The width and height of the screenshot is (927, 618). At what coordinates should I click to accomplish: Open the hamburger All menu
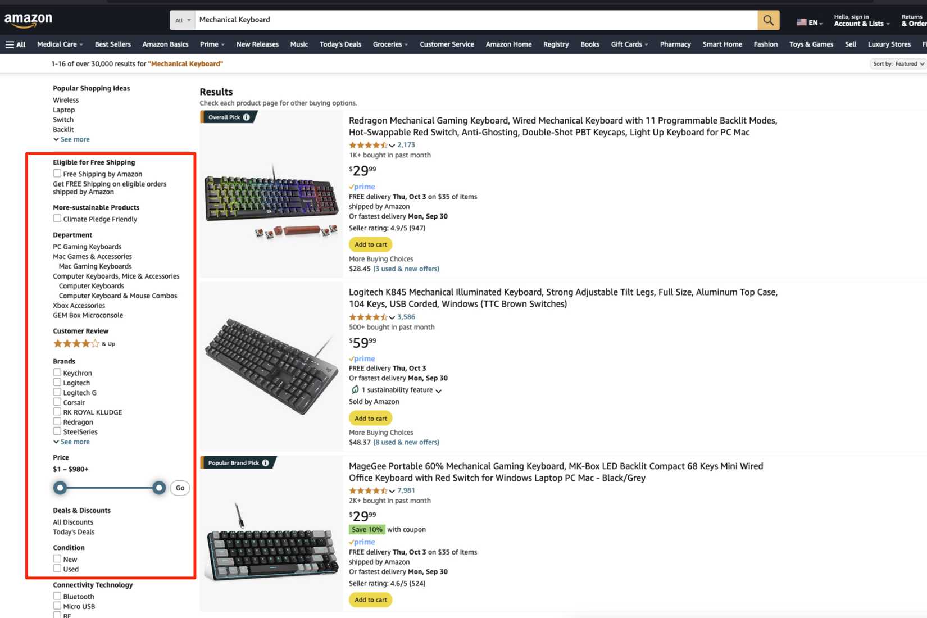15,44
